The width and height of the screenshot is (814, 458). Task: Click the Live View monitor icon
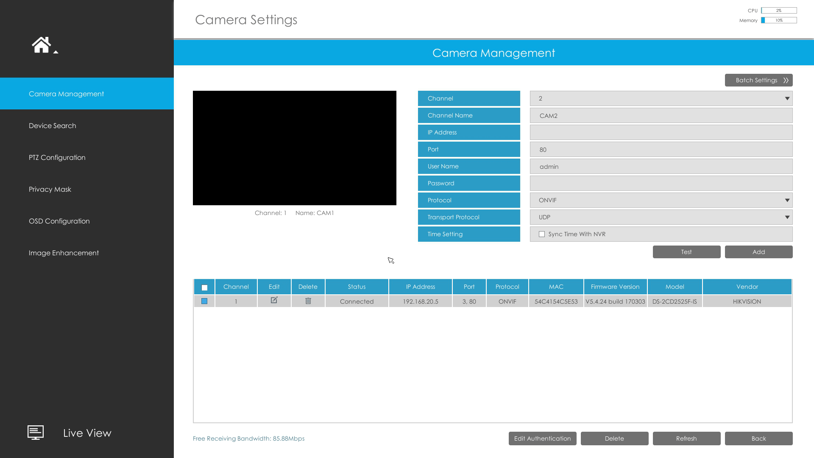[36, 433]
